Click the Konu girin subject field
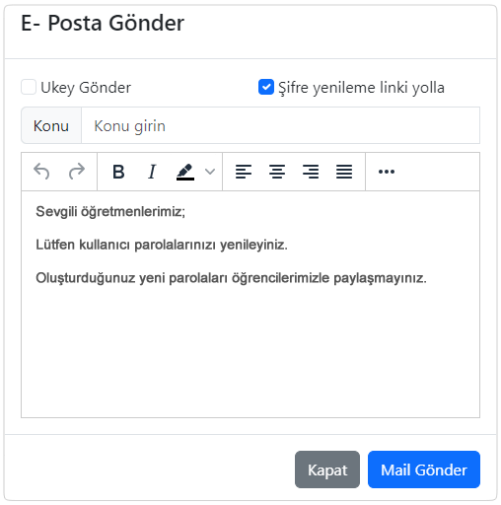Screen dimensions: 501x505 280,125
